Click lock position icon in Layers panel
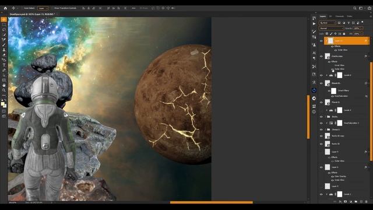 click(336, 34)
